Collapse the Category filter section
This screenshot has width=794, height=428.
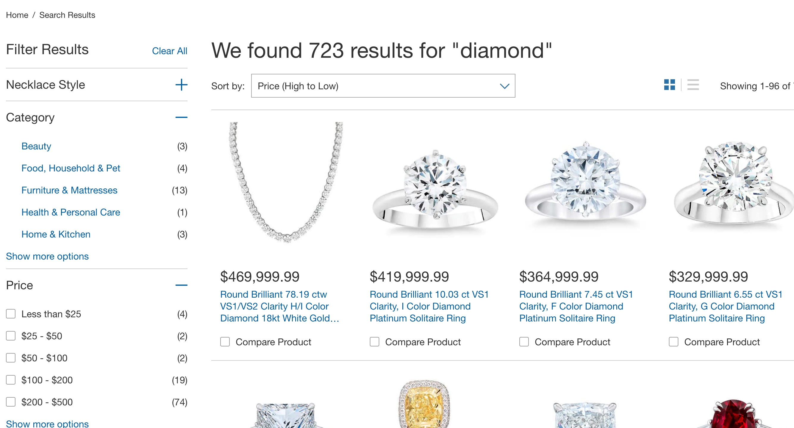click(x=182, y=118)
